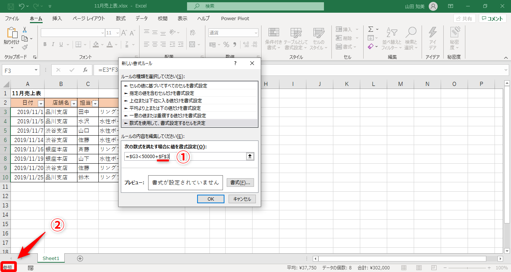This screenshot has height=272, width=511.
Task: Select rule type 指定の値を含むセルだけを書式設定
Action: click(189, 93)
